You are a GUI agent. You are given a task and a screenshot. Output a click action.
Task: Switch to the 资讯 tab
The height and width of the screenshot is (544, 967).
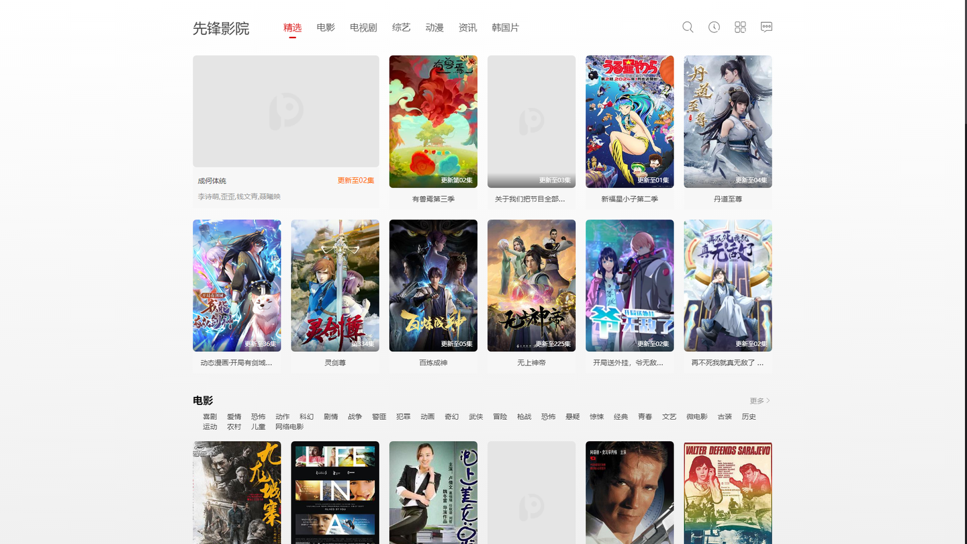point(467,28)
